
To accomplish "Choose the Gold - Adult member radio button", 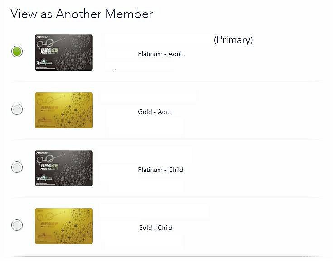I will pyautogui.click(x=17, y=109).
